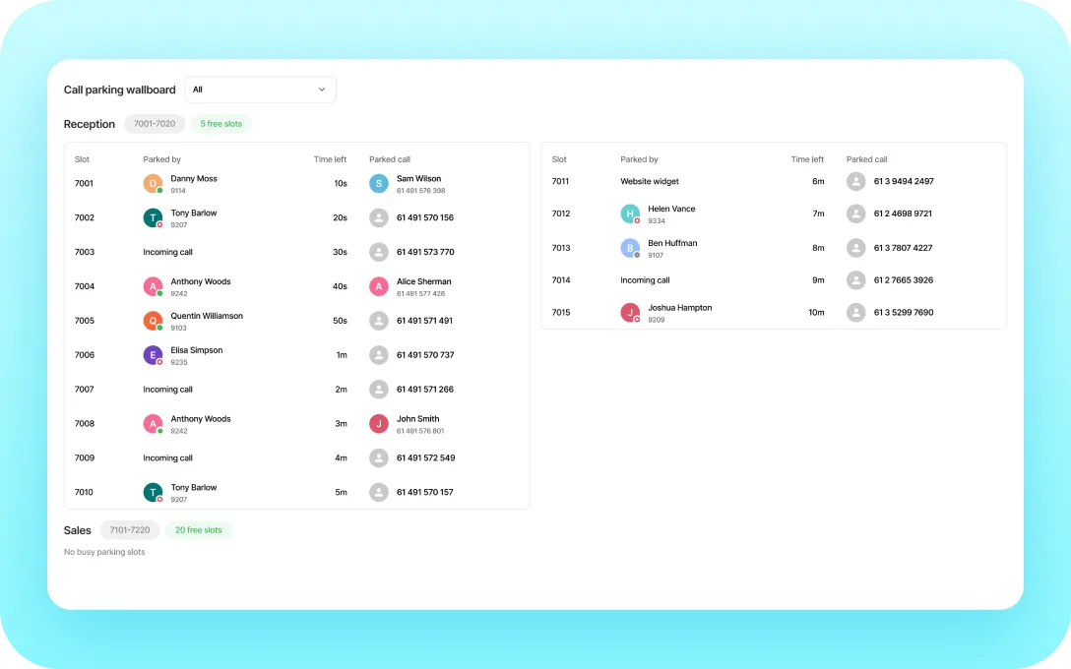Click the 7101-7220 range tag

coord(130,529)
